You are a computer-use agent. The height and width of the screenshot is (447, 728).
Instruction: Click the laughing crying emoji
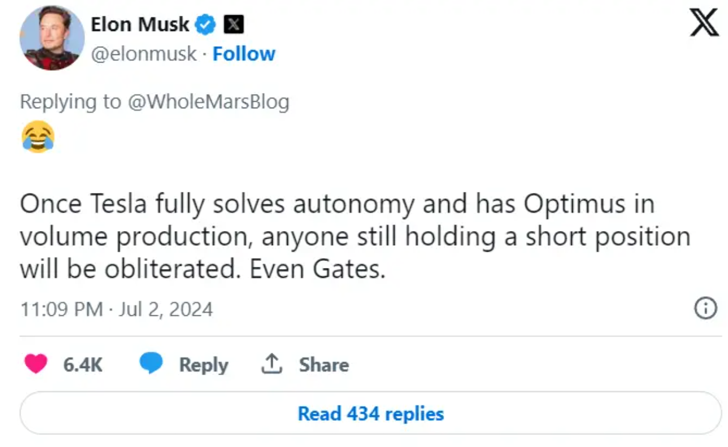38,137
